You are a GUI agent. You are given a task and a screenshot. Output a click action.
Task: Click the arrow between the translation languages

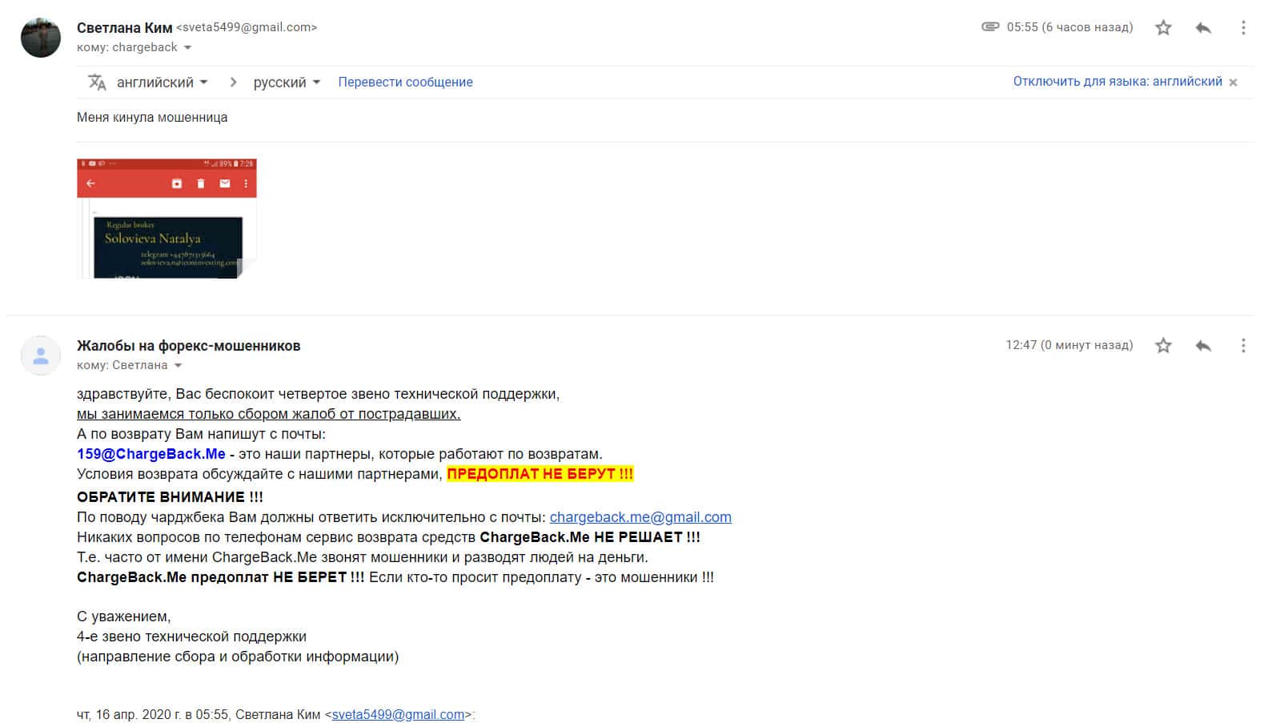[233, 82]
